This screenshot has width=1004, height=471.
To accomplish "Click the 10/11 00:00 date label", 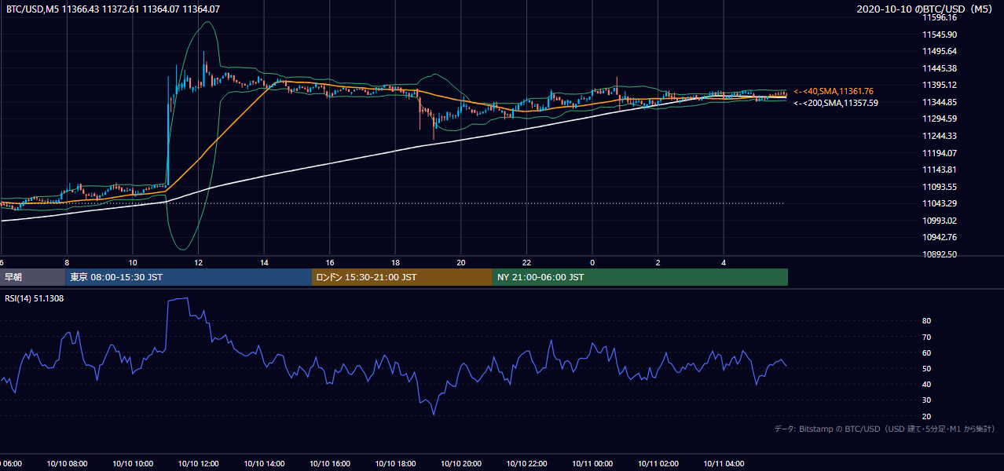I will [x=592, y=464].
